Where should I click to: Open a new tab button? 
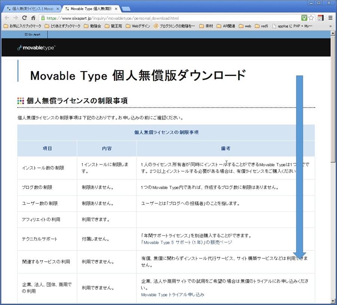pos(126,9)
